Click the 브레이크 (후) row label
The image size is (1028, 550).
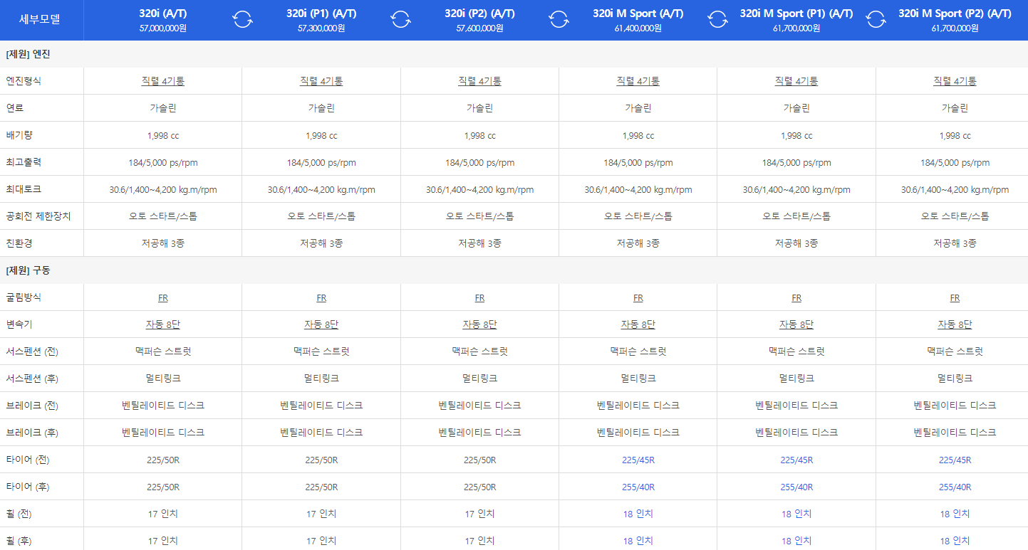tap(32, 433)
